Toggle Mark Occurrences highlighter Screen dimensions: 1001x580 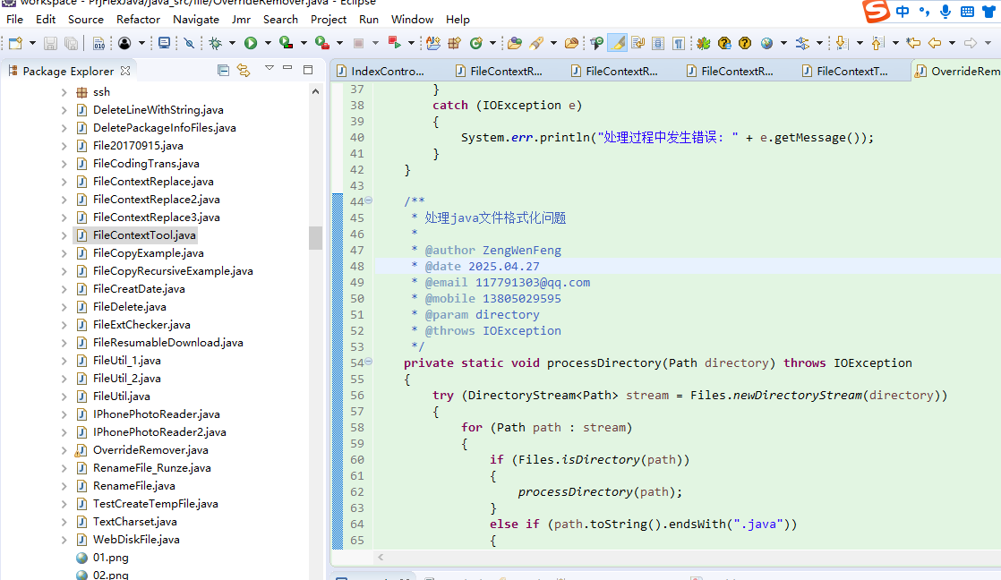pyautogui.click(x=617, y=43)
